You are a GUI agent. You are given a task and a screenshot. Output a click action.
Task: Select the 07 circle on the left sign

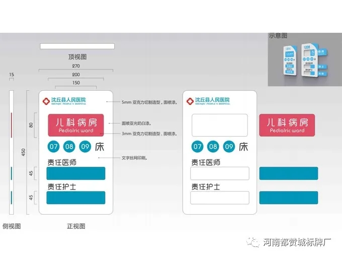(x=54, y=147)
